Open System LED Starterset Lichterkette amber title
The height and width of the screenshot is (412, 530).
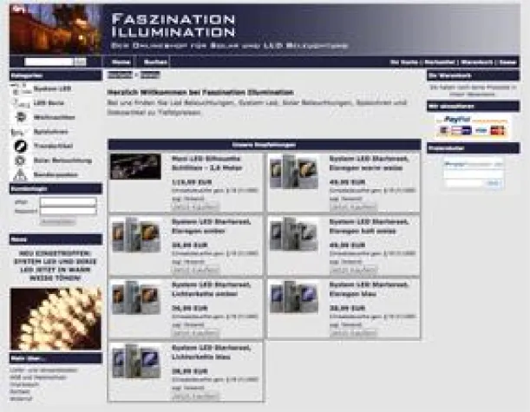212,290
